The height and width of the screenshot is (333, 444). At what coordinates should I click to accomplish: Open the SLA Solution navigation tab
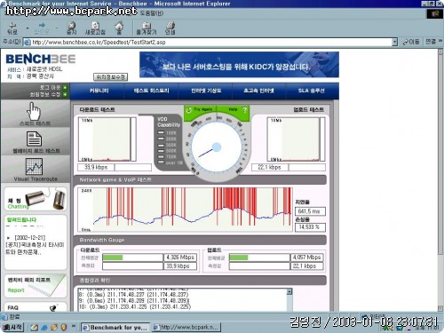(311, 91)
